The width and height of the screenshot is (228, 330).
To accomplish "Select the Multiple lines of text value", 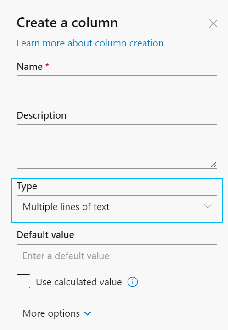I will (66, 207).
